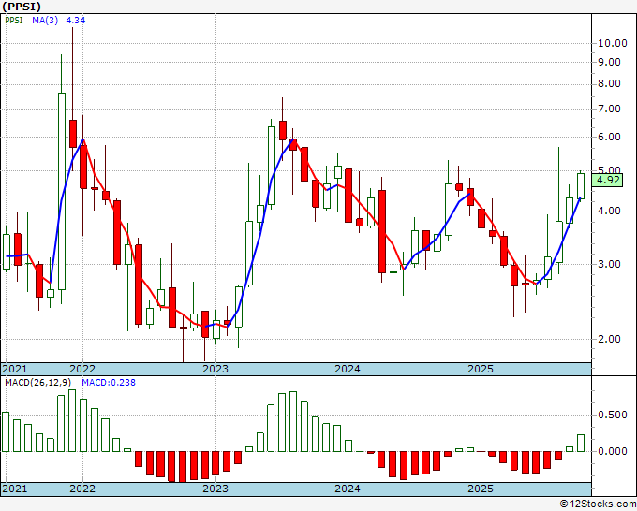Click the moving average value 4.34
Viewport: 637px width, 511px height.
(76, 20)
